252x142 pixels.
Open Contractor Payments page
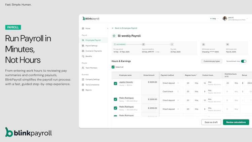pyautogui.click(x=93, y=51)
